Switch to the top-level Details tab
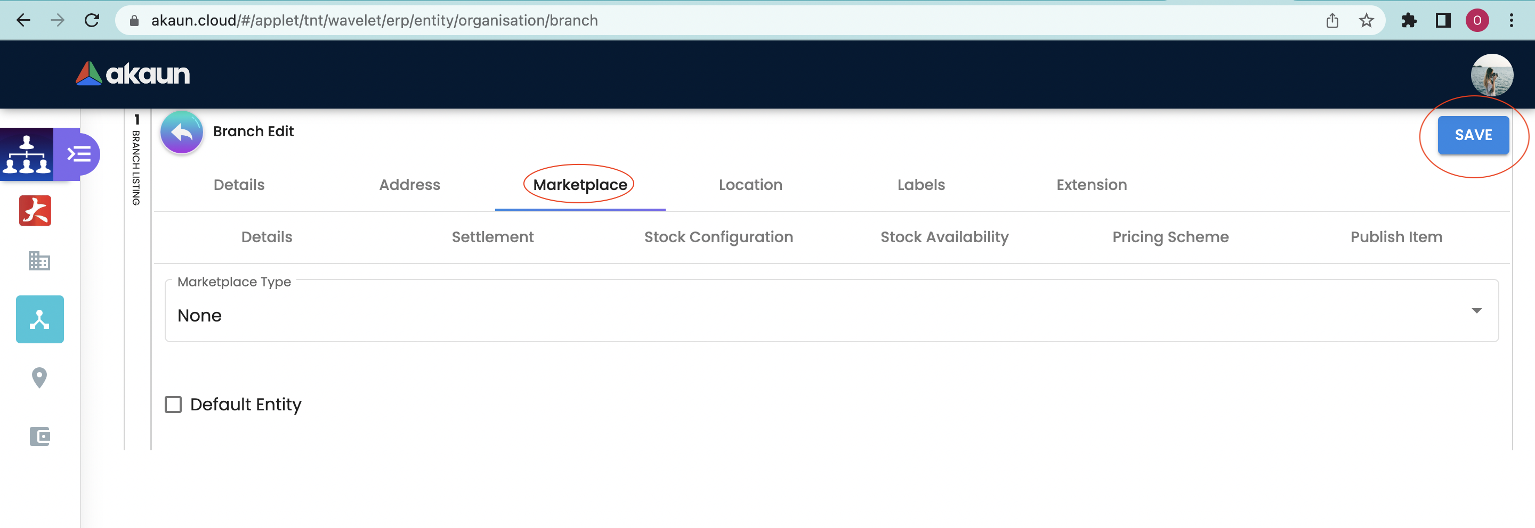 pos(239,185)
